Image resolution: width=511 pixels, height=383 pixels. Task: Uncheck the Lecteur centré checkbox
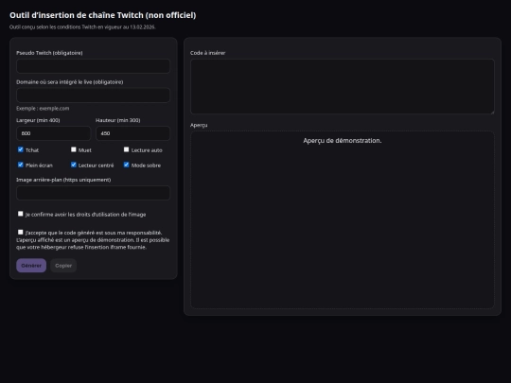click(x=73, y=165)
